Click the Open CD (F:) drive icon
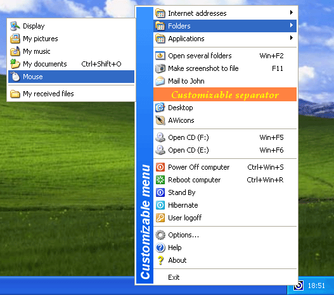This screenshot has height=295, width=334. point(160,137)
